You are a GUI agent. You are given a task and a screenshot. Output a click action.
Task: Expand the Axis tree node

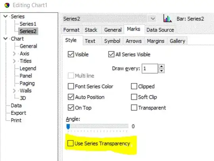coord(14,54)
